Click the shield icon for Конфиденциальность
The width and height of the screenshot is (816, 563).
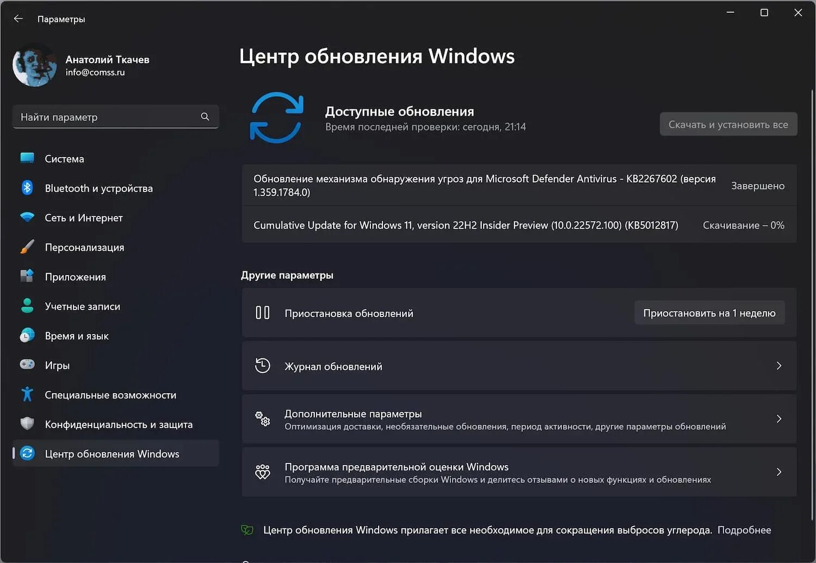pyautogui.click(x=27, y=423)
